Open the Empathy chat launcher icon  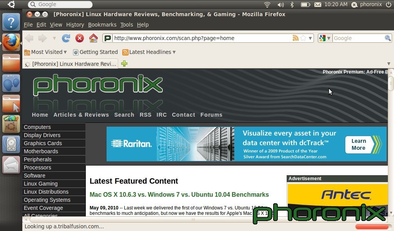[x=11, y=83]
